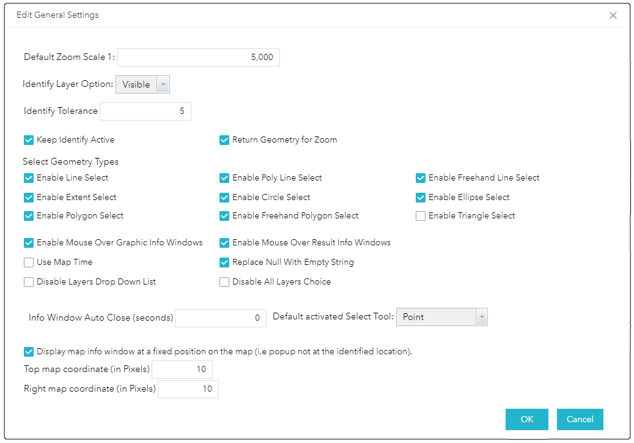Enable the Triangle Select geometry type
This screenshot has width=634, height=443.
[x=421, y=215]
